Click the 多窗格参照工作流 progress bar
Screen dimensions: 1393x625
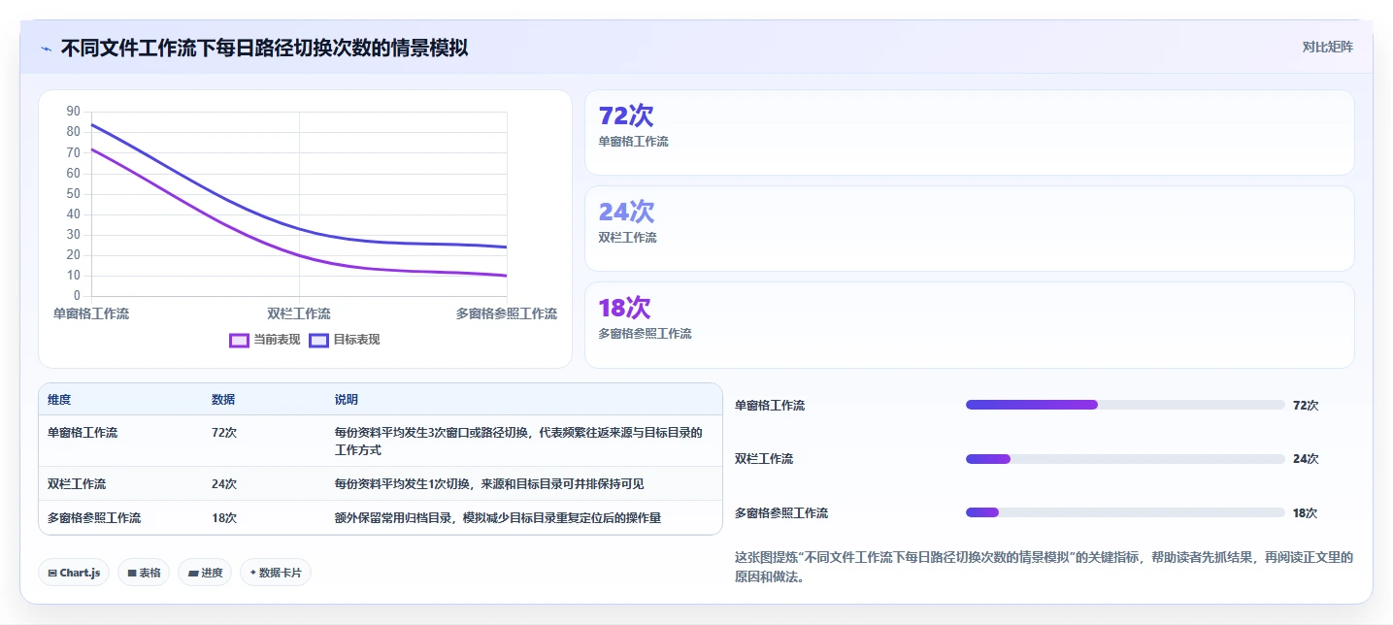tap(1125, 512)
